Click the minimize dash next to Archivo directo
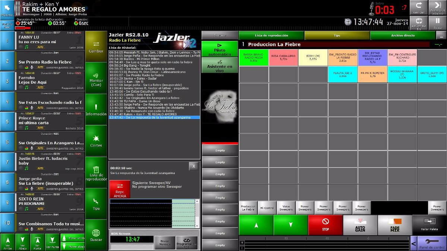Image resolution: width=447 pixels, height=251 pixels. 441,35
